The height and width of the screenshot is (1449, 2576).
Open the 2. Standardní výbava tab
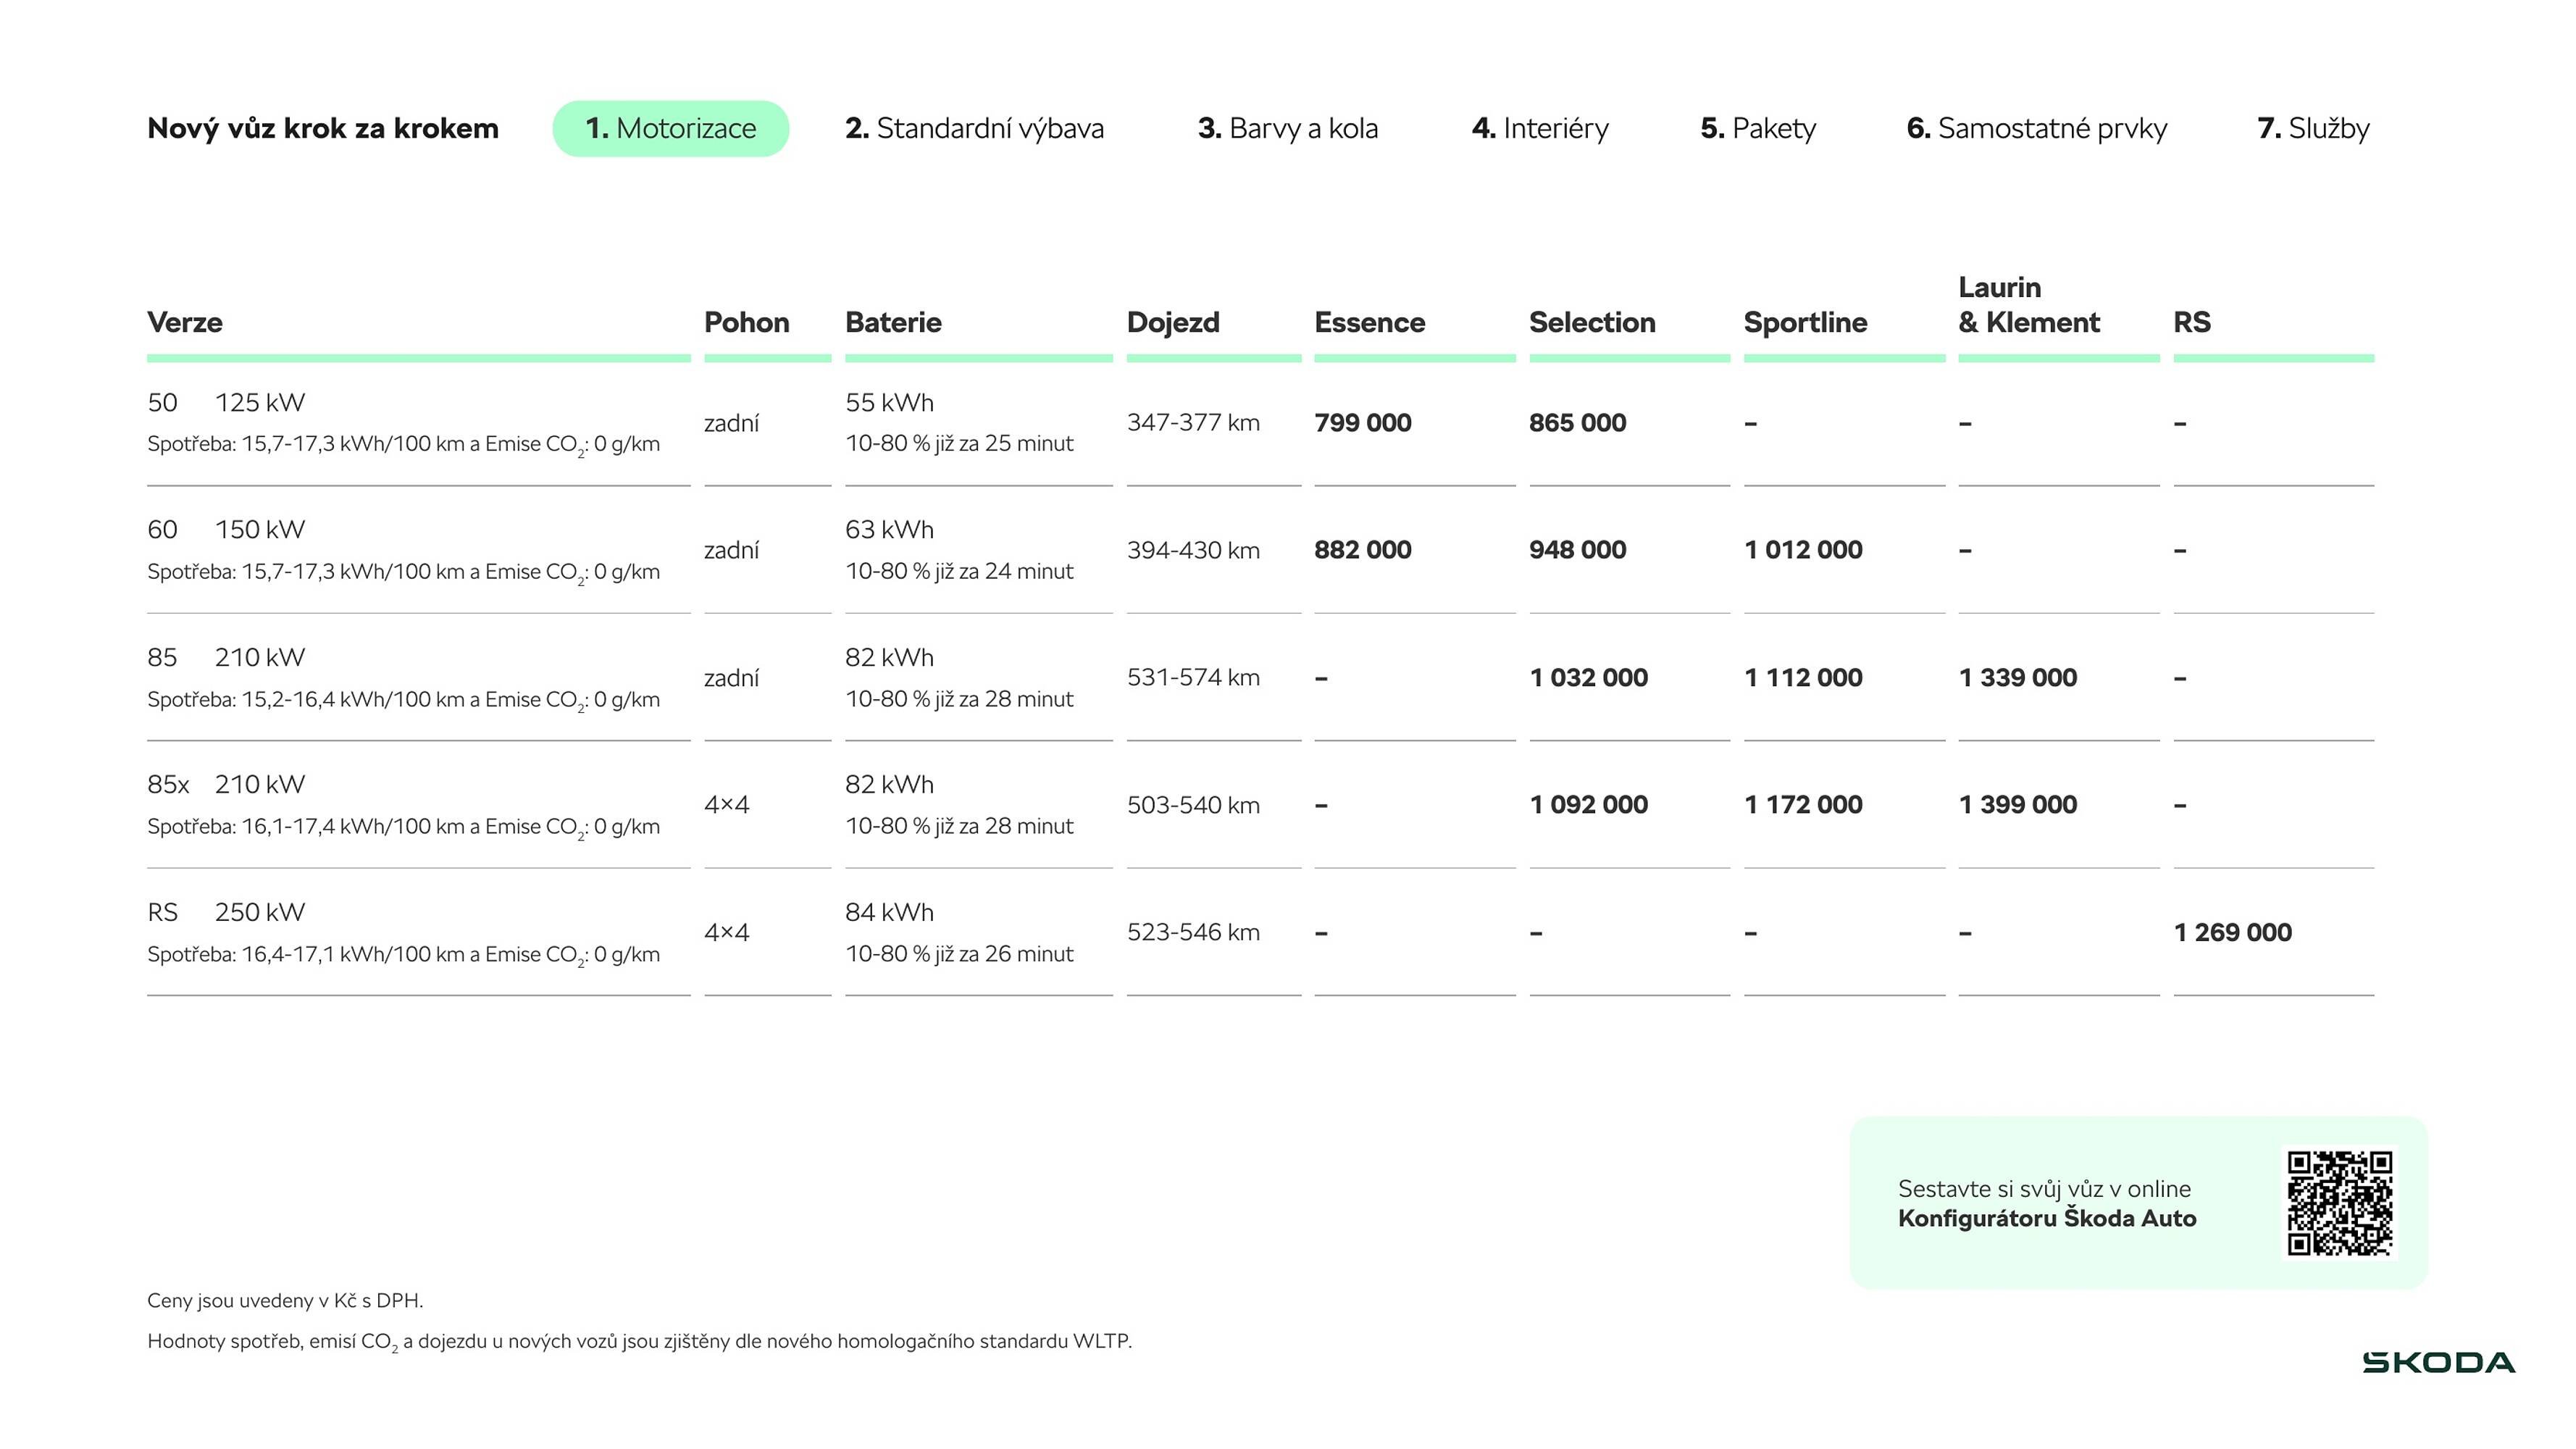[x=974, y=128]
